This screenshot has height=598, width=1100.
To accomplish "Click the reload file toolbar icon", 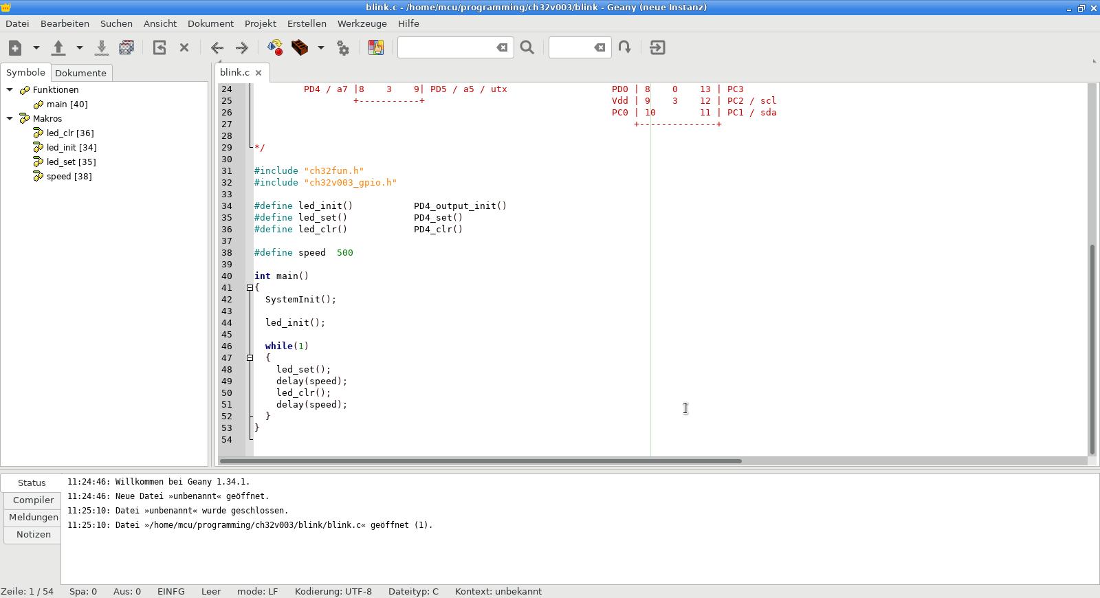I will click(x=159, y=47).
